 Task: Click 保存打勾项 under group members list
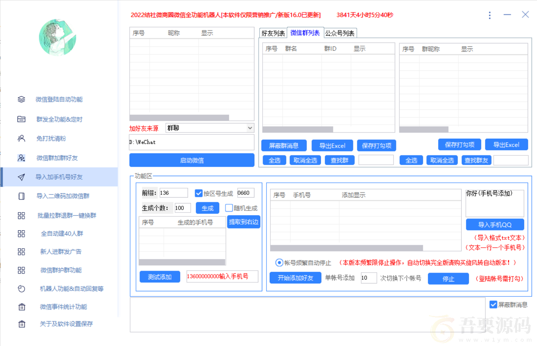point(460,144)
